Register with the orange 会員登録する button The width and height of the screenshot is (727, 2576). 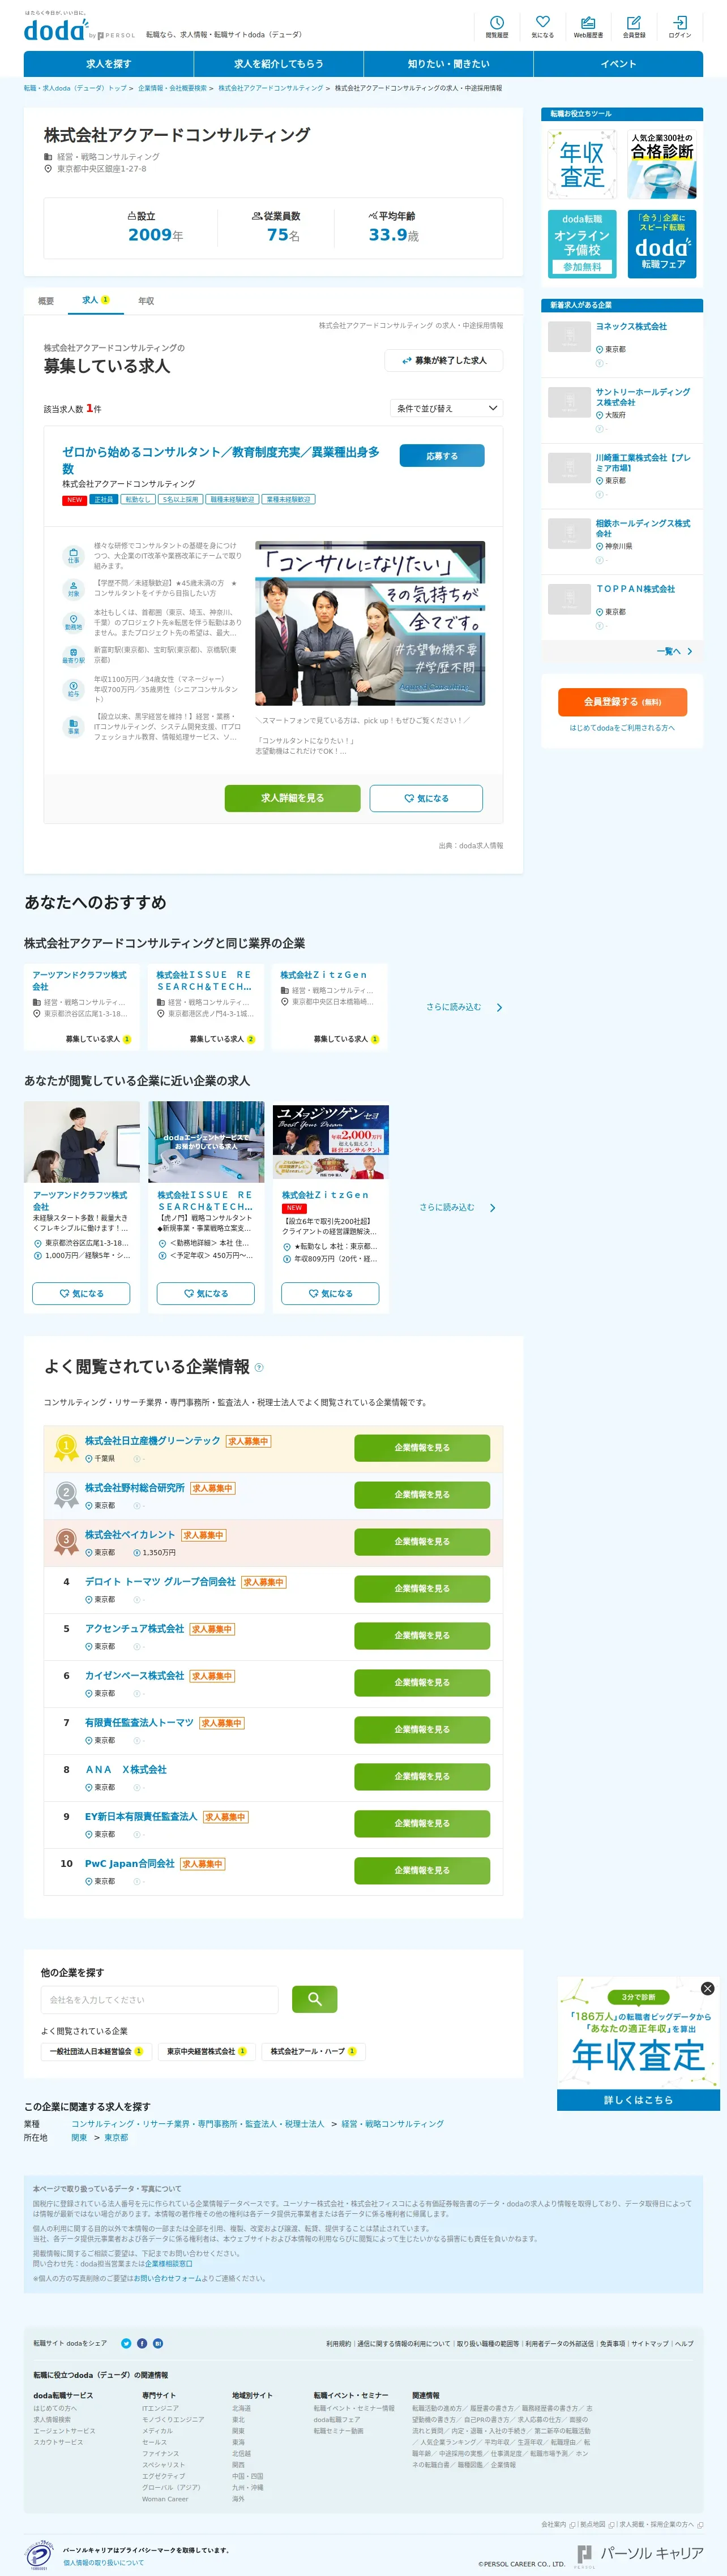coord(622,702)
